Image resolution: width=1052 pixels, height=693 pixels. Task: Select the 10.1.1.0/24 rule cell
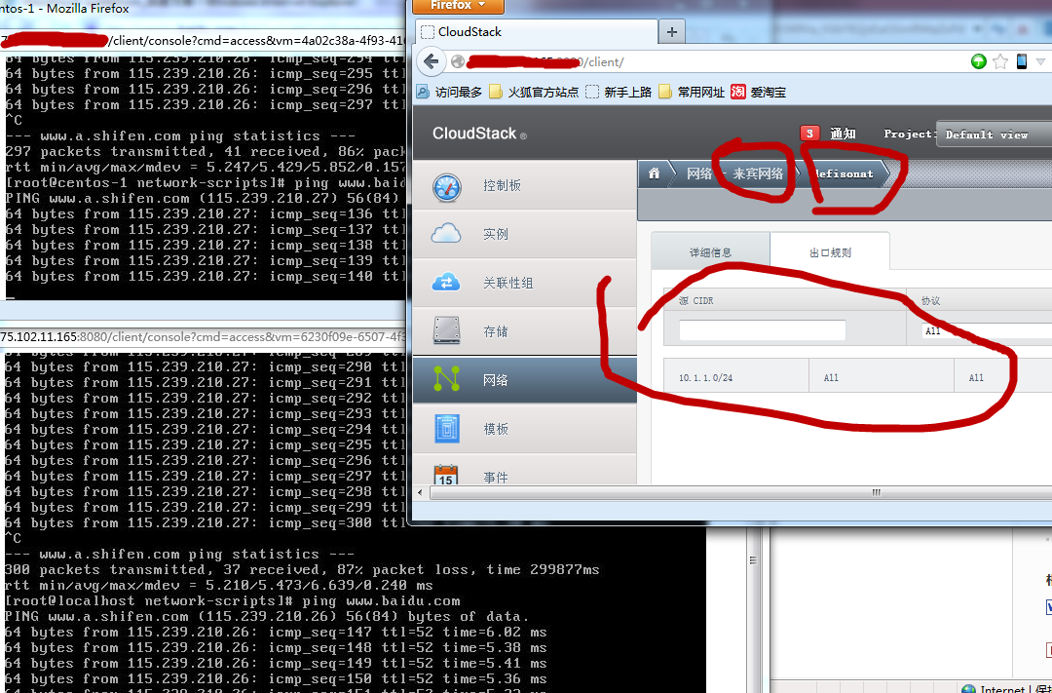736,377
